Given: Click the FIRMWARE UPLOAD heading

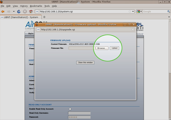Looking at the screenshot, I should (60, 40).
